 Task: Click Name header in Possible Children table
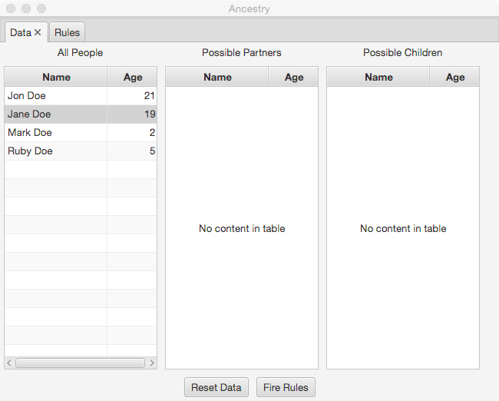point(378,77)
